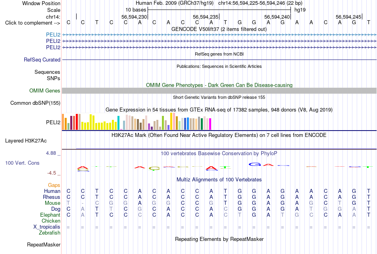The image size is (377, 254).
Task: Click the 'Common dbSNP(155)' track label
Action: pyautogui.click(x=35, y=103)
